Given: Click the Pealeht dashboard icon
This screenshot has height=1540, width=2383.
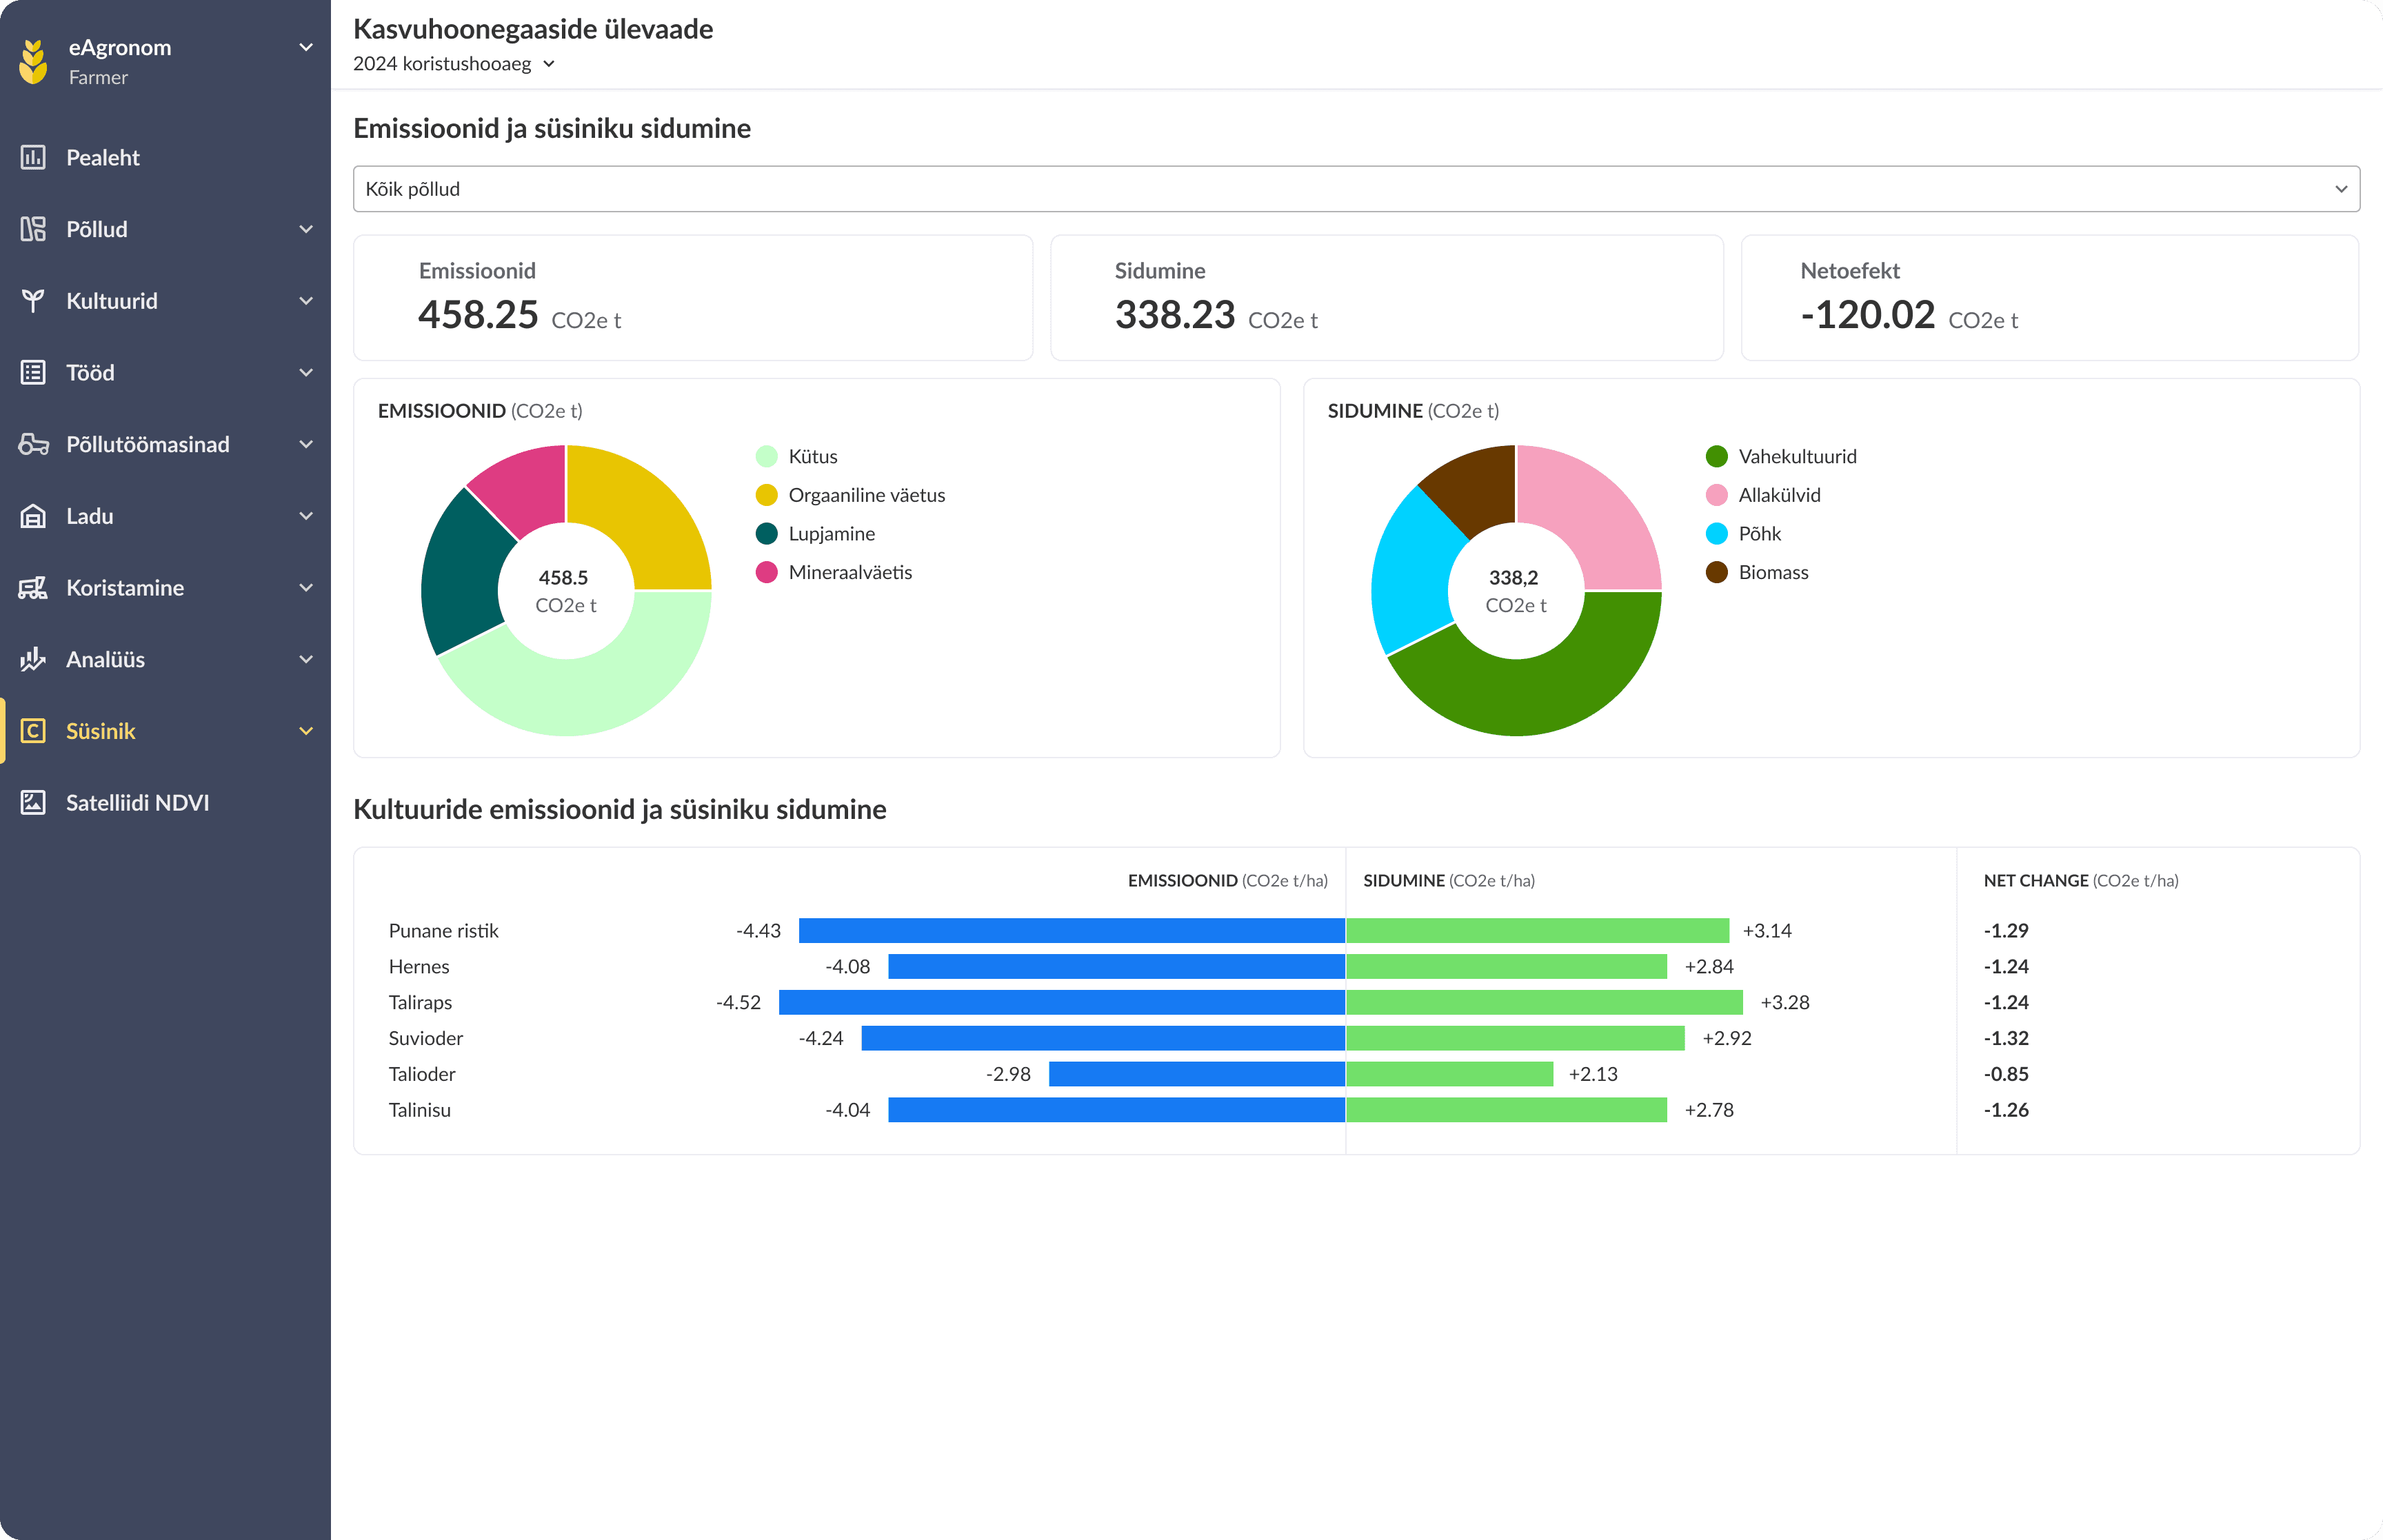Looking at the screenshot, I should [33, 157].
